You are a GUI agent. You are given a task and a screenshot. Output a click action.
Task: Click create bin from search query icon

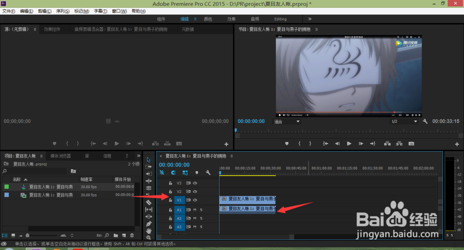(x=73, y=171)
